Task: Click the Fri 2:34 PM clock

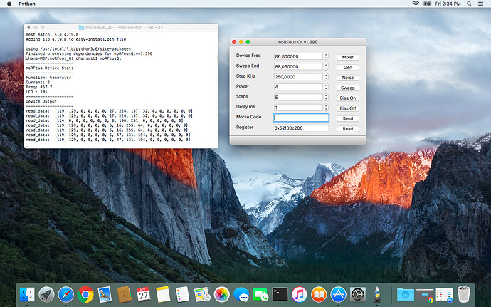Action: click(x=448, y=4)
